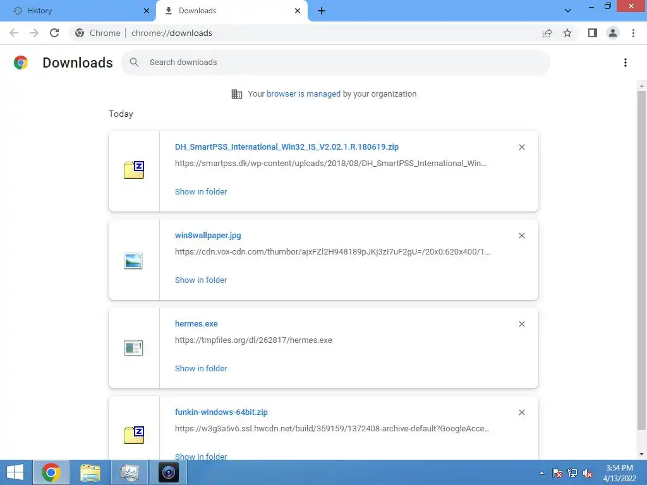The width and height of the screenshot is (647, 485).
Task: Click the scrollbar down arrow
Action: (x=641, y=455)
